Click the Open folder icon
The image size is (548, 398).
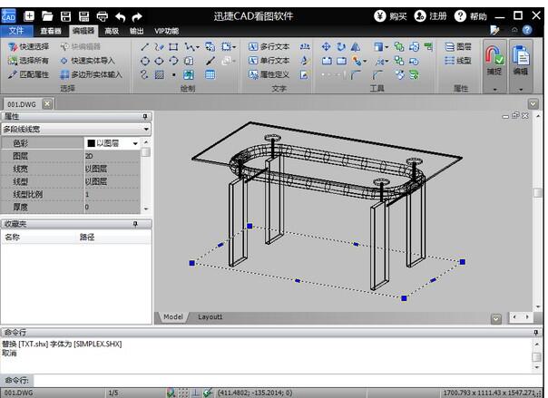(x=47, y=16)
